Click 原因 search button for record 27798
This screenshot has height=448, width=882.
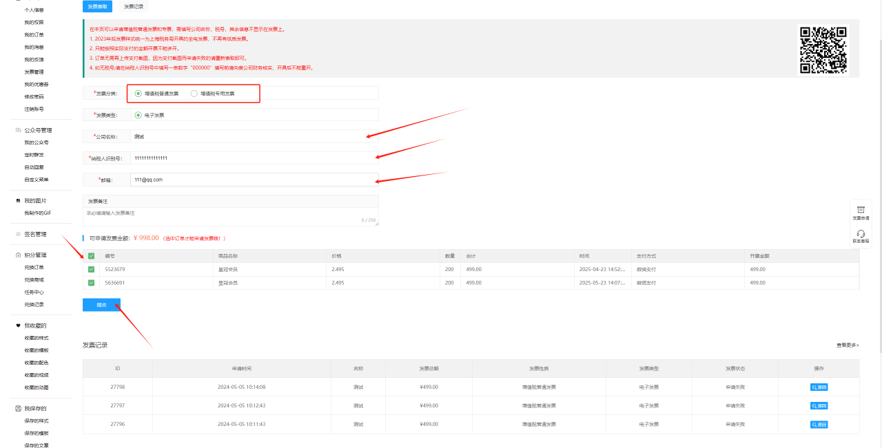[819, 387]
